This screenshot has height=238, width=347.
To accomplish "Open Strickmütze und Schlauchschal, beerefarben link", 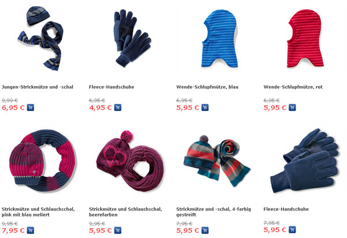I will [125, 211].
